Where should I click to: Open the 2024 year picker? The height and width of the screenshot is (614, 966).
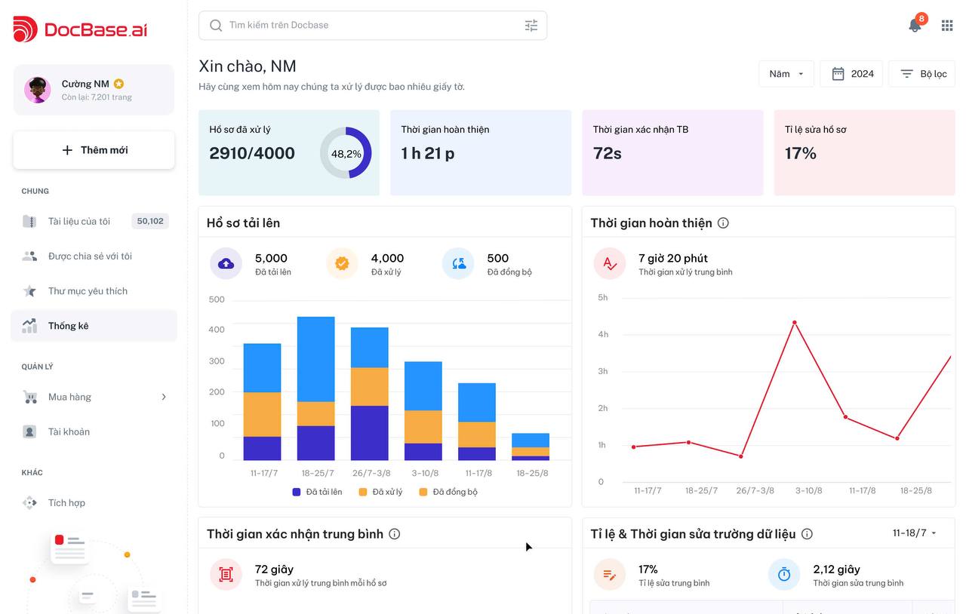851,74
